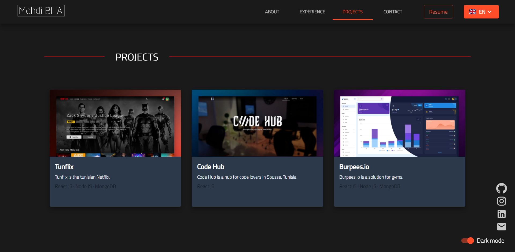Click the Burpees.io project title
The image size is (515, 252).
pos(354,167)
